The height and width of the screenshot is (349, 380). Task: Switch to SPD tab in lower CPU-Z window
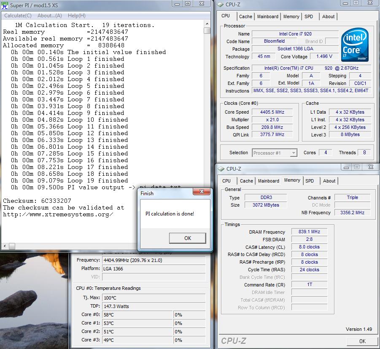point(310,181)
